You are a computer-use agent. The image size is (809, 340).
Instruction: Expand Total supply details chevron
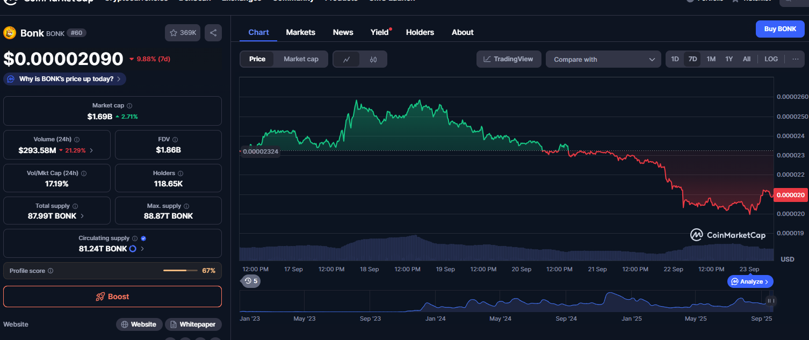click(82, 216)
